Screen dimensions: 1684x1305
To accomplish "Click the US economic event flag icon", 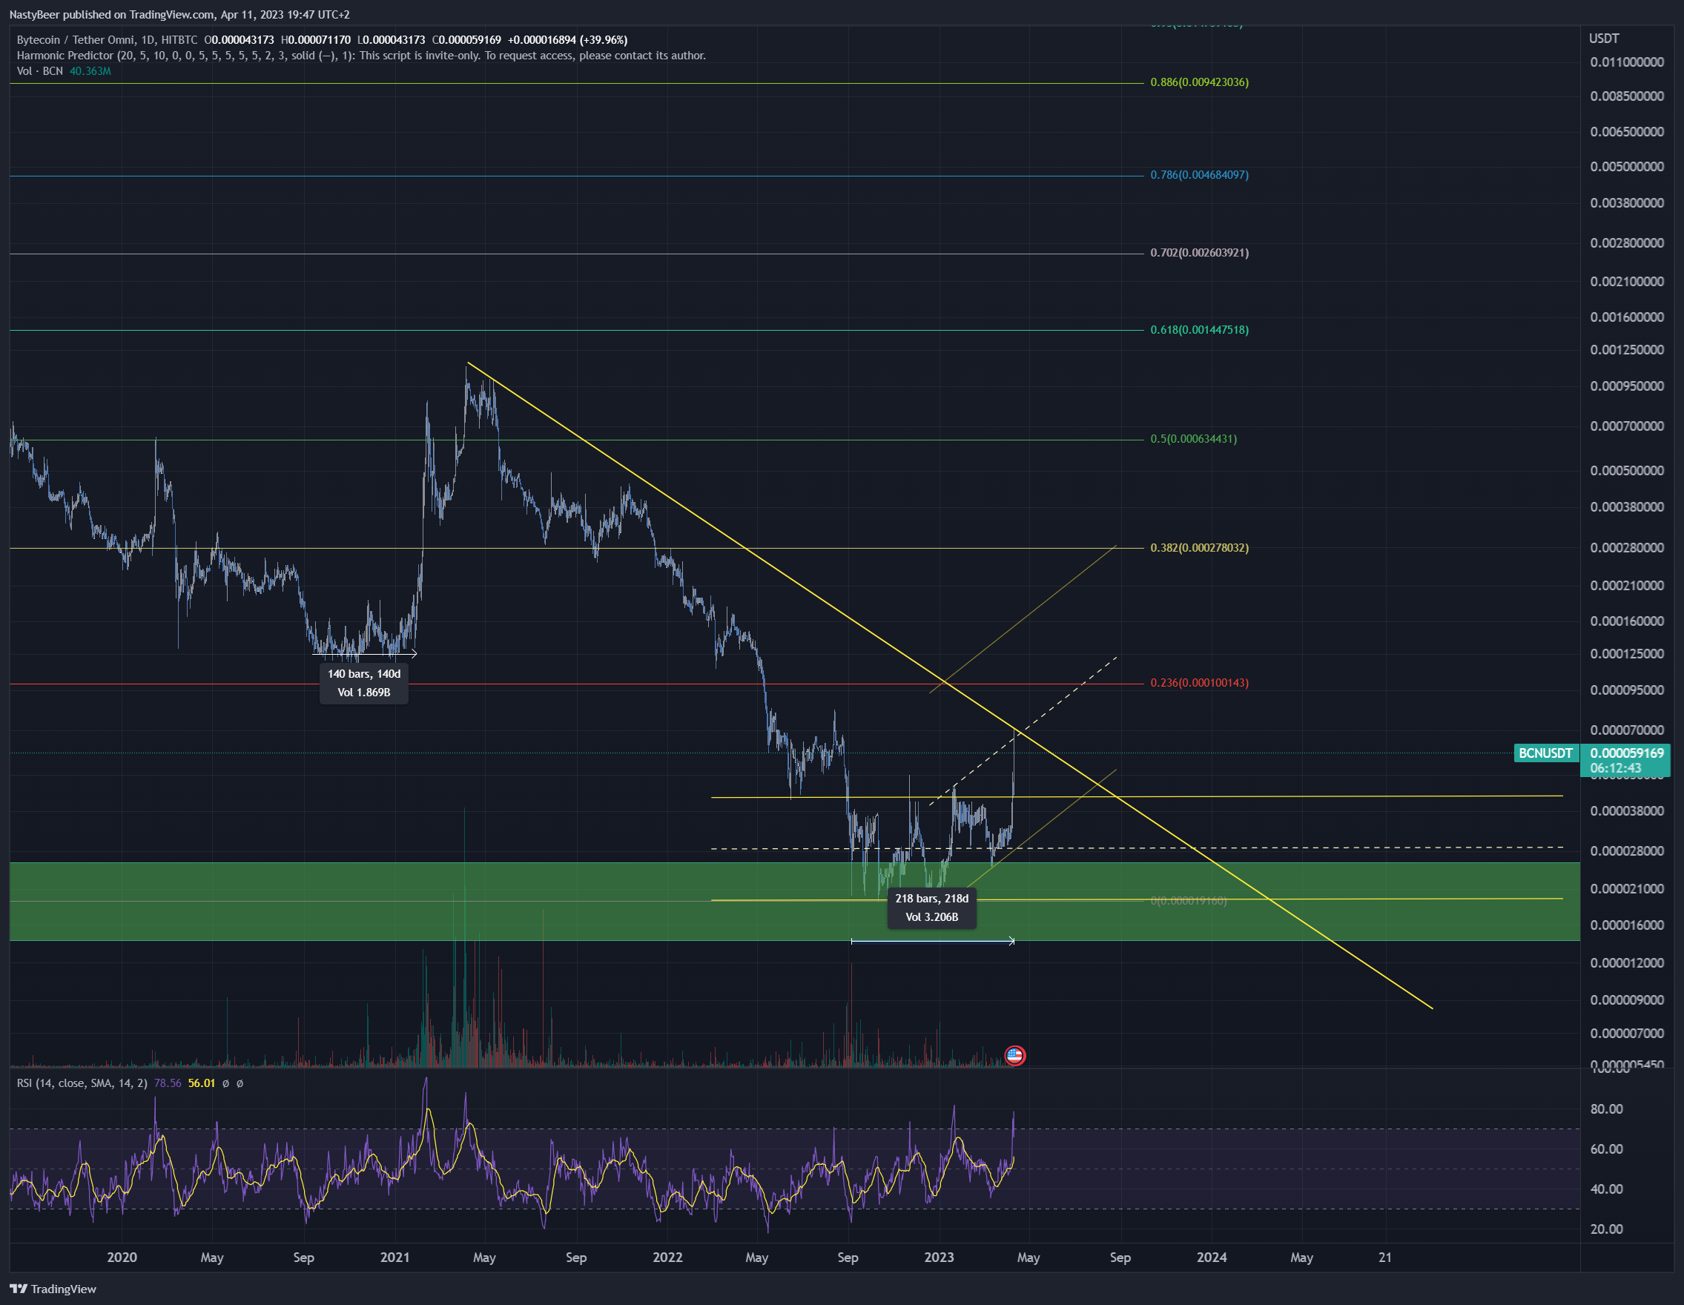I will 1014,1055.
